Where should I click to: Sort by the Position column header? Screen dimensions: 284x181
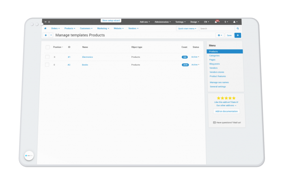(58, 47)
